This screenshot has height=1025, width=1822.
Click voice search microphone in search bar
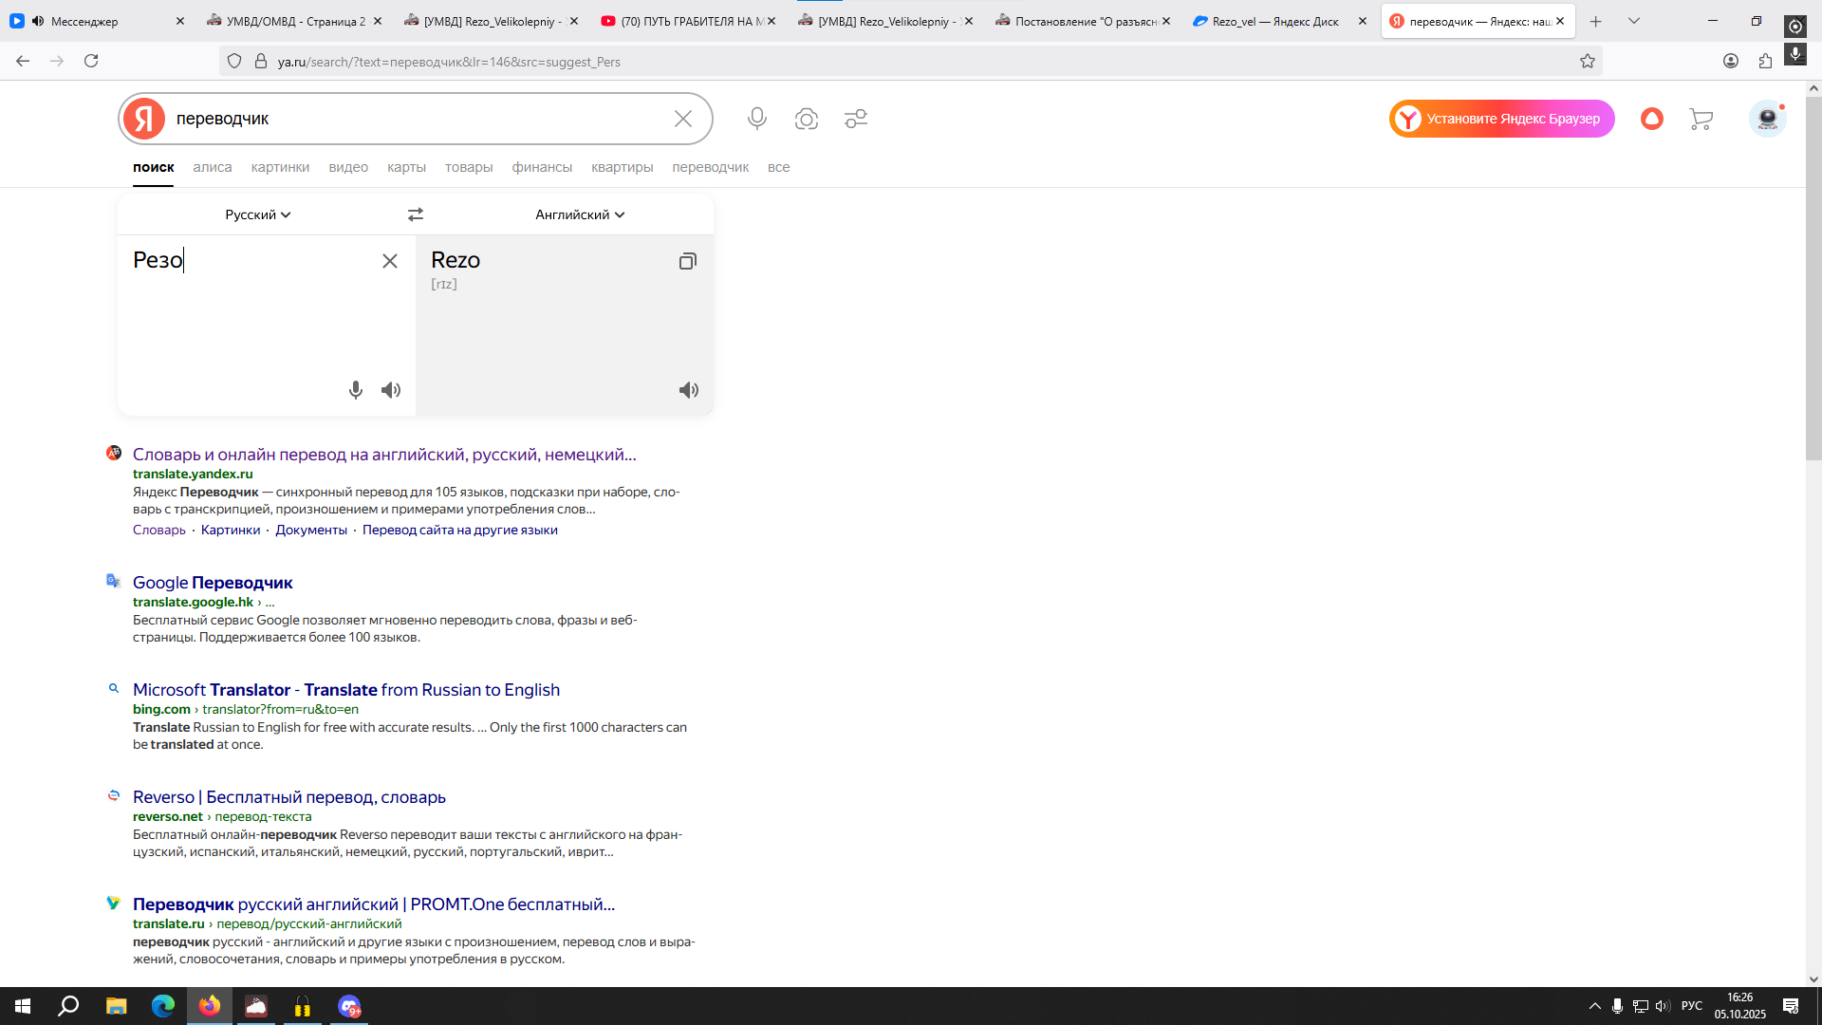[x=757, y=119]
